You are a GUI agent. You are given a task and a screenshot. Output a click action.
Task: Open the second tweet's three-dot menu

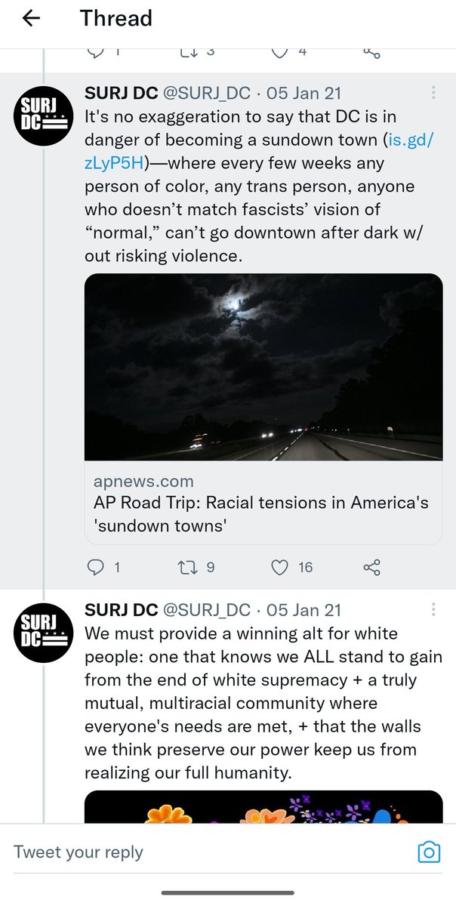coord(433,609)
